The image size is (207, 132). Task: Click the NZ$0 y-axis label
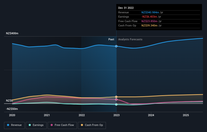click(x=9, y=101)
